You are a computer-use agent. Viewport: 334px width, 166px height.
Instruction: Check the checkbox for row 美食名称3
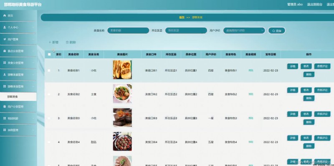49,118
